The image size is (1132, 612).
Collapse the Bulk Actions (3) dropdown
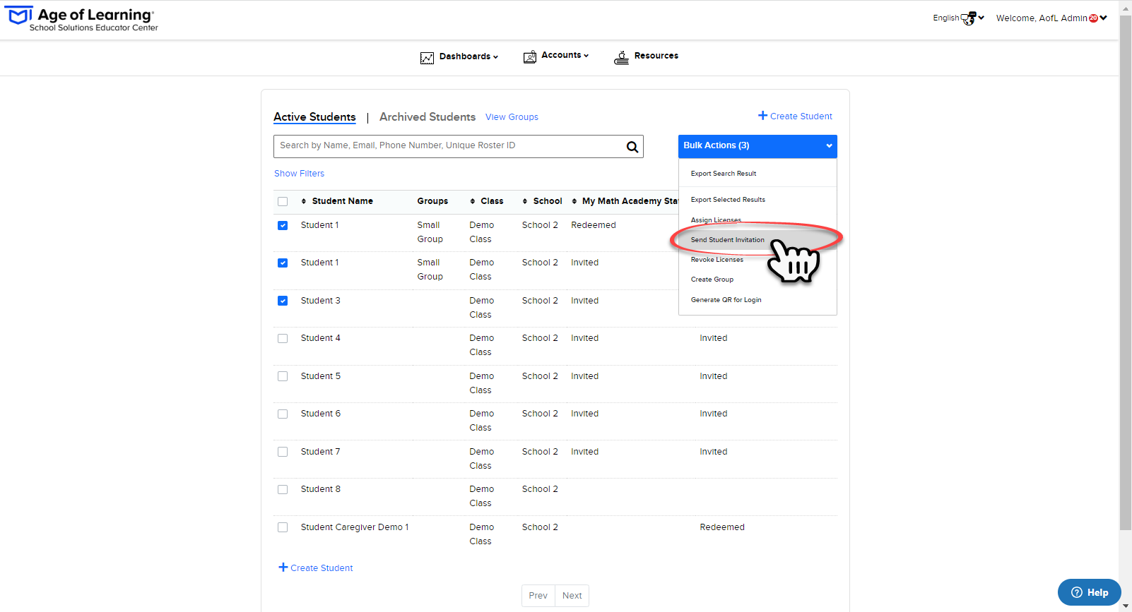pos(757,146)
